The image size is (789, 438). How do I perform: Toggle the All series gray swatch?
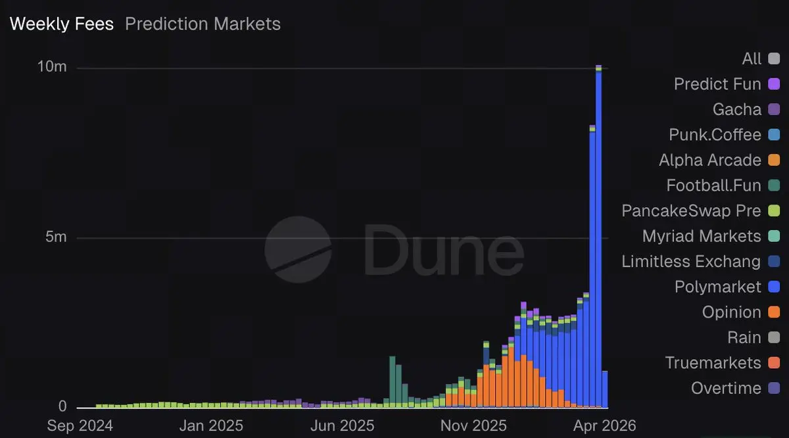[x=773, y=59]
